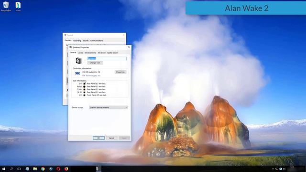Click the teal circular tray icon
The image size is (306, 172).
(281, 169)
